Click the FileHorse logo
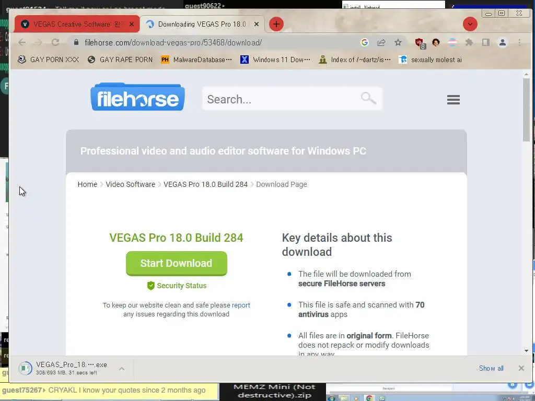This screenshot has width=535, height=401. (x=137, y=97)
